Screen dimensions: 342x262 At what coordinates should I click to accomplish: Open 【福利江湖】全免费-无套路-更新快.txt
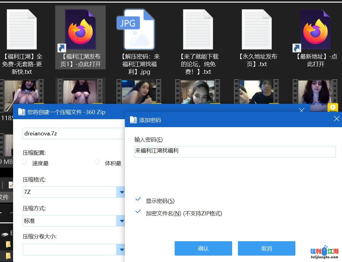coord(21,29)
